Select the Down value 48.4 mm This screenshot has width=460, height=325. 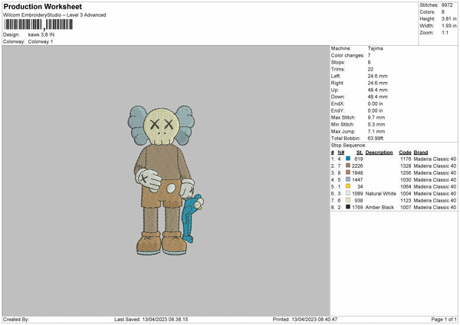[377, 97]
